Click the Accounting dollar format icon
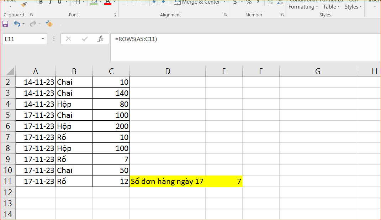The height and width of the screenshot is (220, 381). (x=235, y=2)
